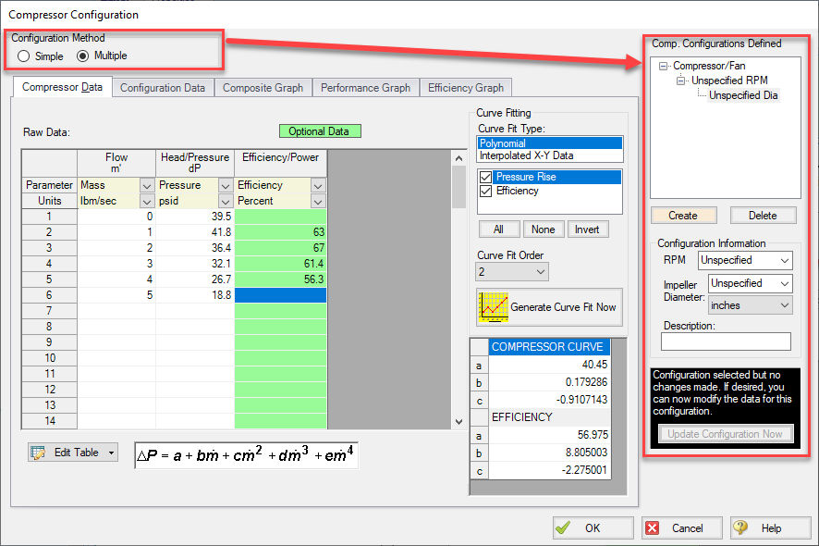Click the green checkmark OK icon

pos(563,528)
